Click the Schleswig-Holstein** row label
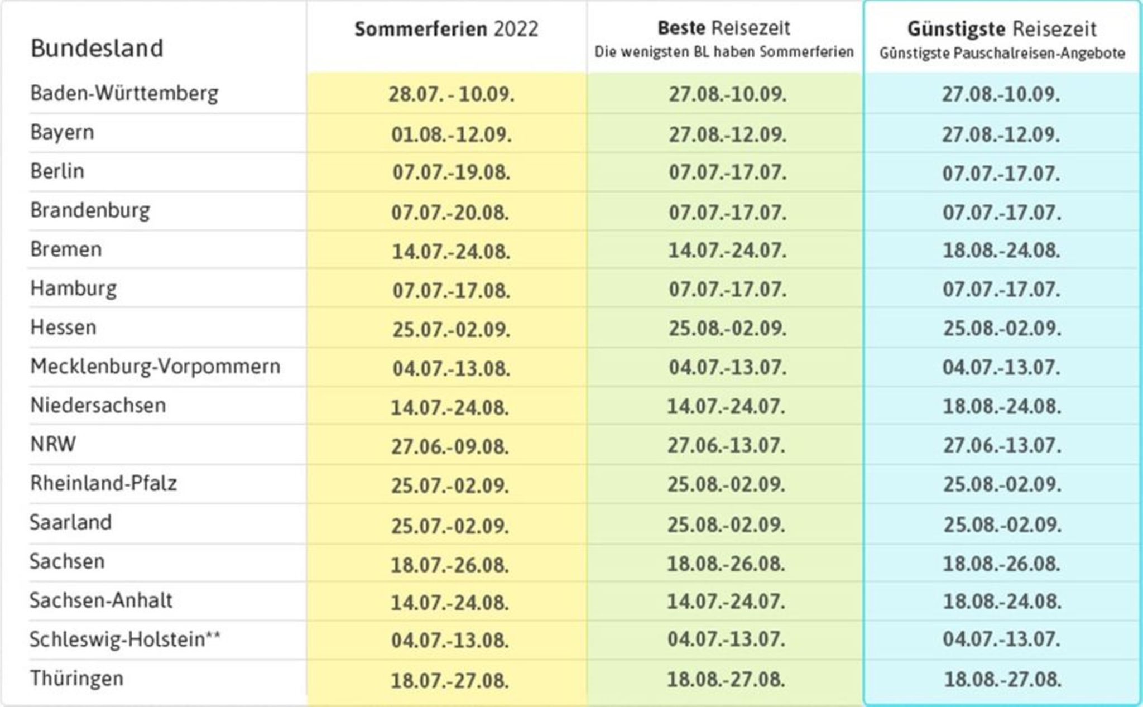1143x707 pixels. point(125,639)
